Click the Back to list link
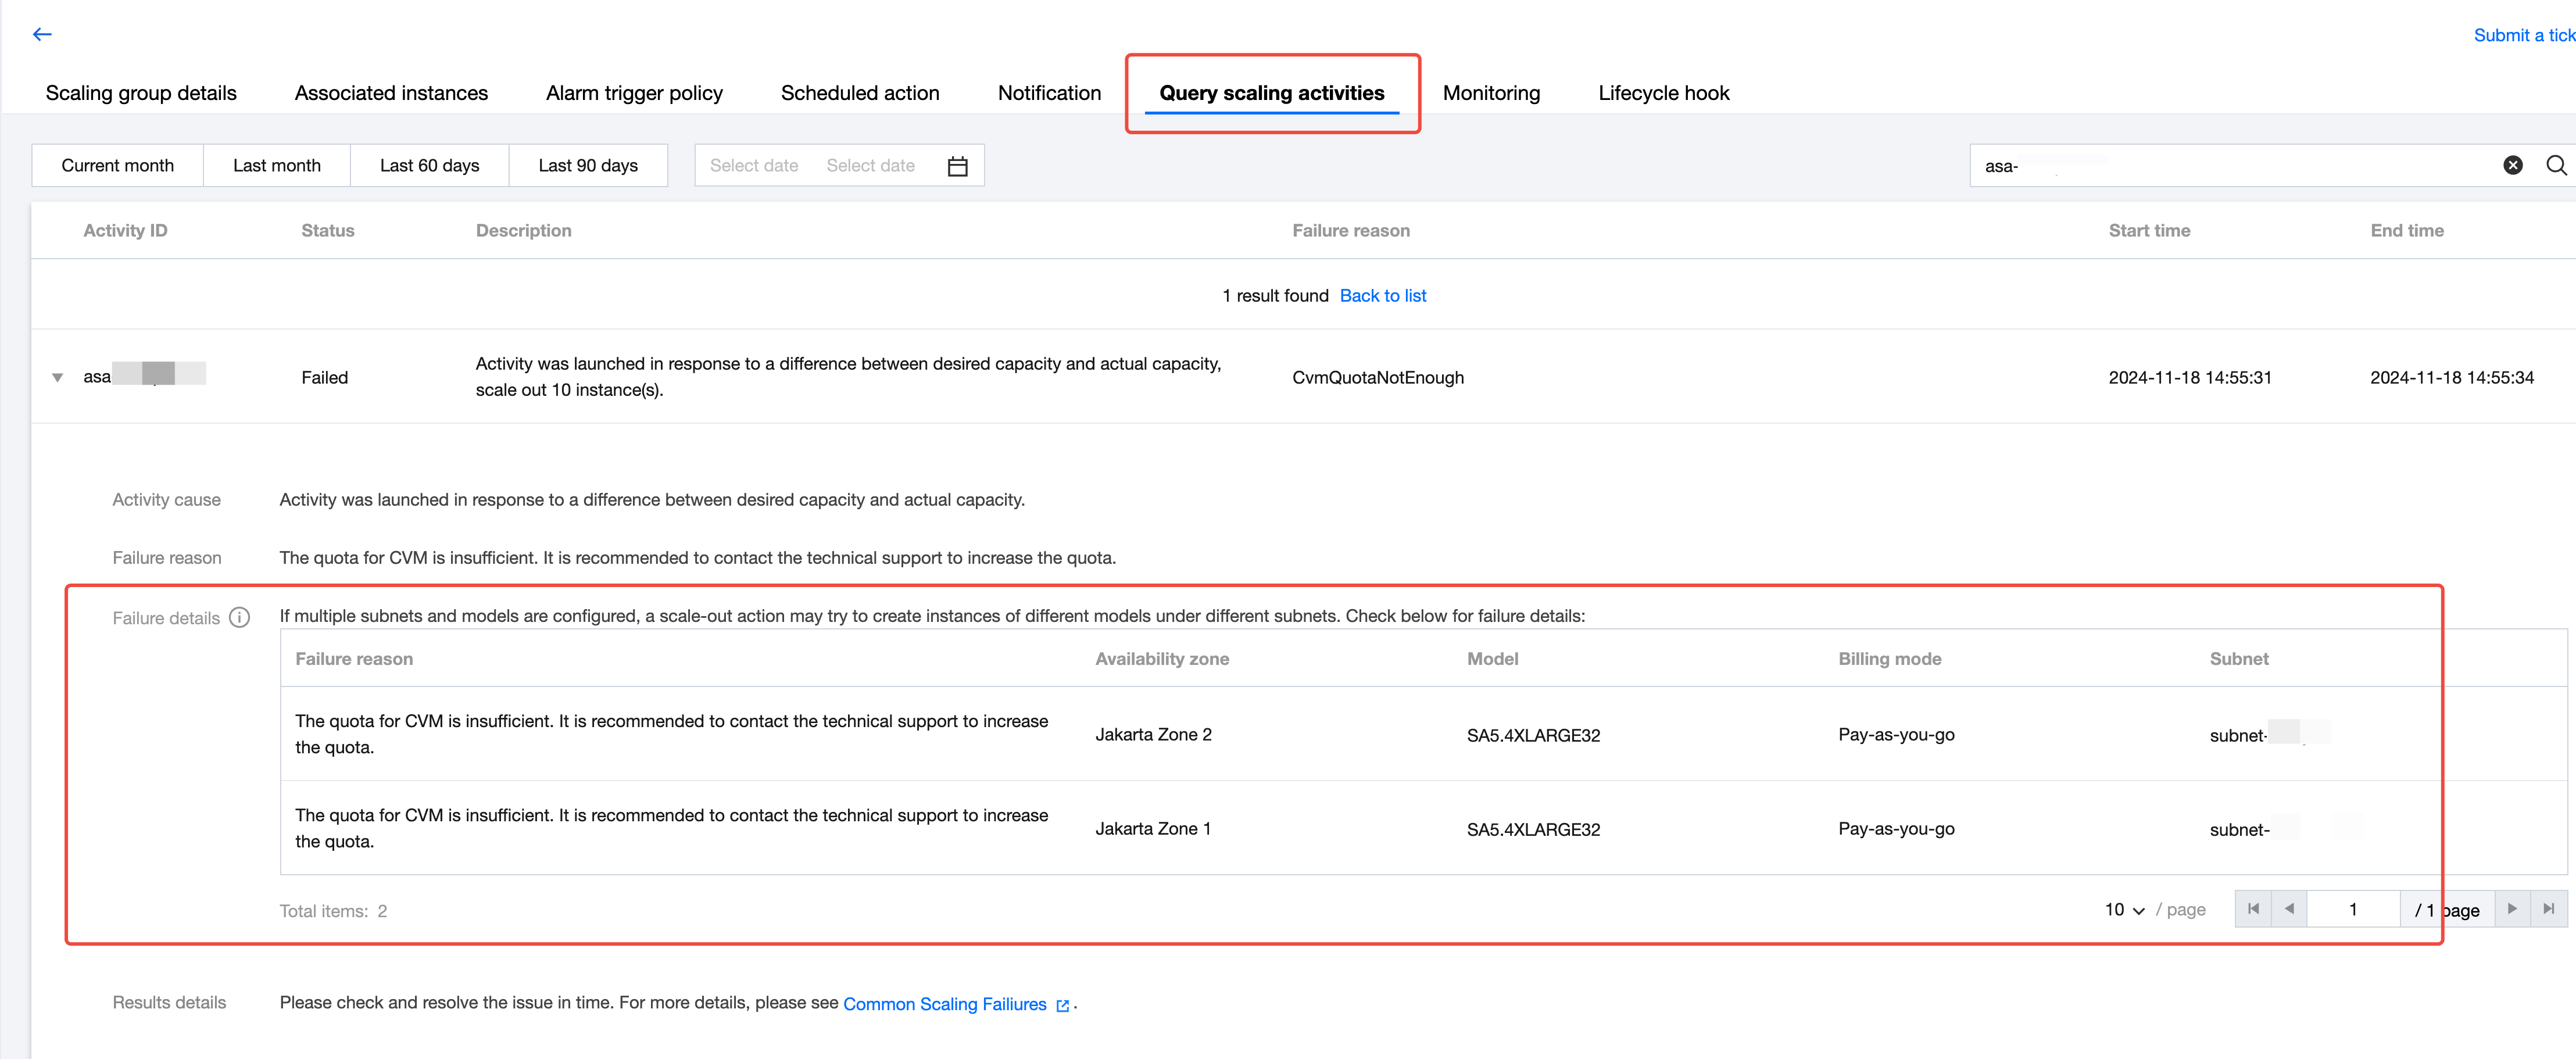 click(x=1382, y=296)
